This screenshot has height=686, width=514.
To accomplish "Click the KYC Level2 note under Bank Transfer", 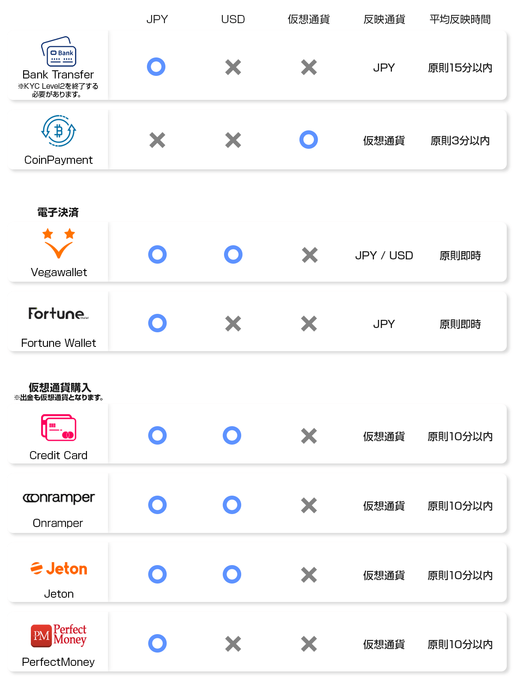I will coord(58,90).
